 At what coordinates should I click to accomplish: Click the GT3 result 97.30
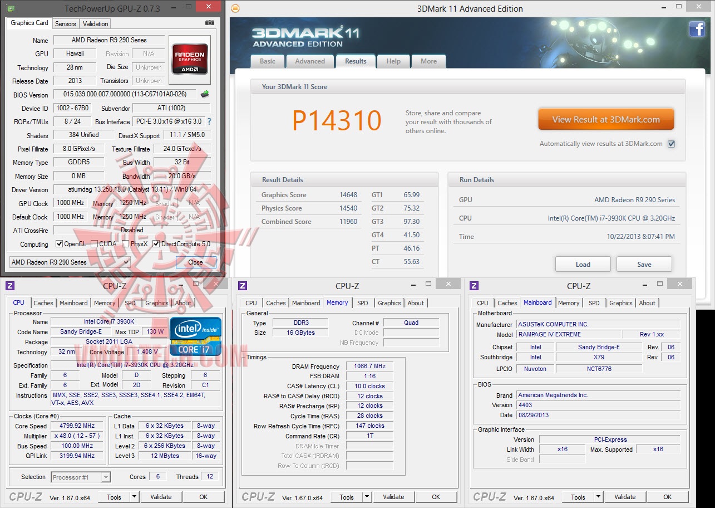[x=412, y=222]
